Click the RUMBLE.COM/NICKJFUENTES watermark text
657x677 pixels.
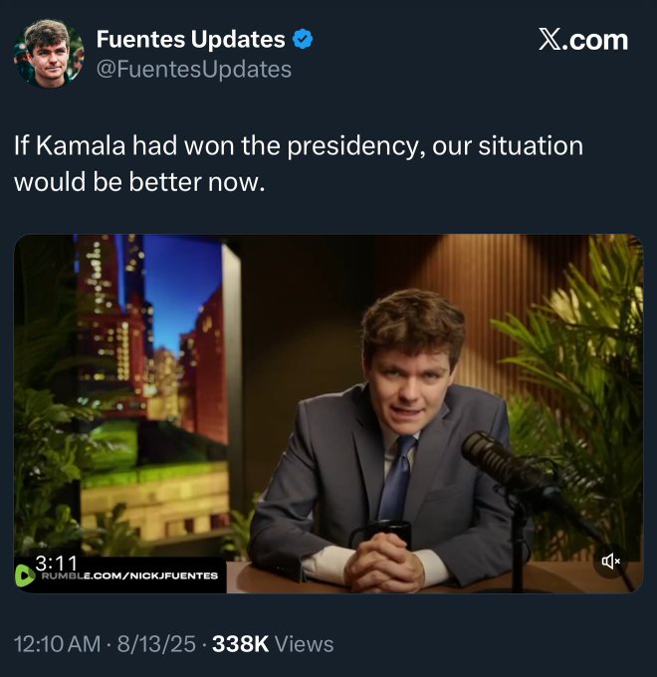[x=129, y=575]
